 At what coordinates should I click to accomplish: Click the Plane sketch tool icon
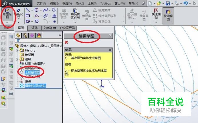(x=54, y=10)
